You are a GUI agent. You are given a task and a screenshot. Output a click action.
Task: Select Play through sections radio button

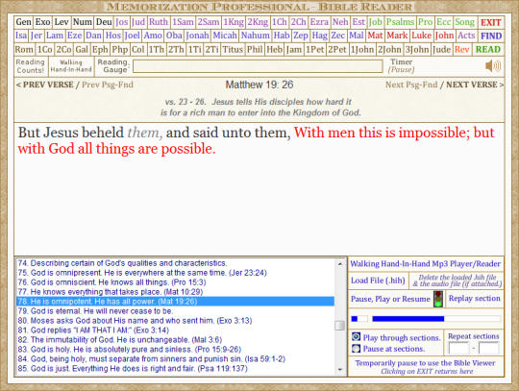coord(356,337)
